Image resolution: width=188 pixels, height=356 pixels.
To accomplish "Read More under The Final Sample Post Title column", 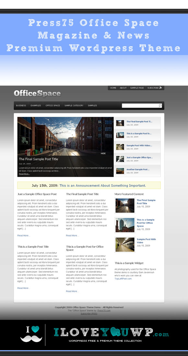I will pos(72,236).
